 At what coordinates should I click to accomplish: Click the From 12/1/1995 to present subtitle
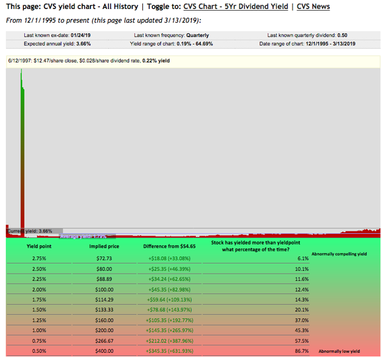[x=104, y=20]
